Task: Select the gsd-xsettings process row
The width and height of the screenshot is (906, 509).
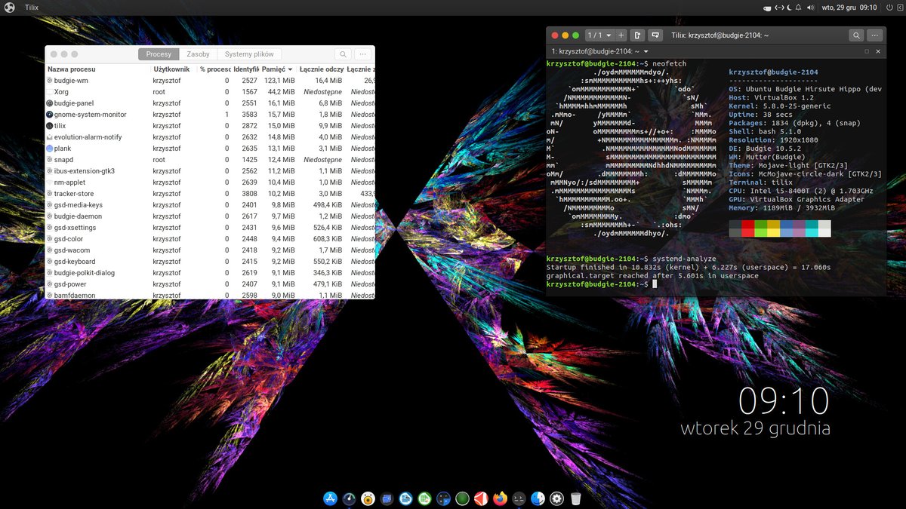Action: coord(210,228)
